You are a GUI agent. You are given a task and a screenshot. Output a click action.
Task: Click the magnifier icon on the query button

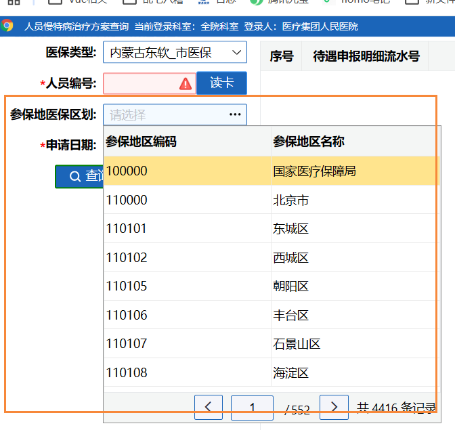click(75, 176)
